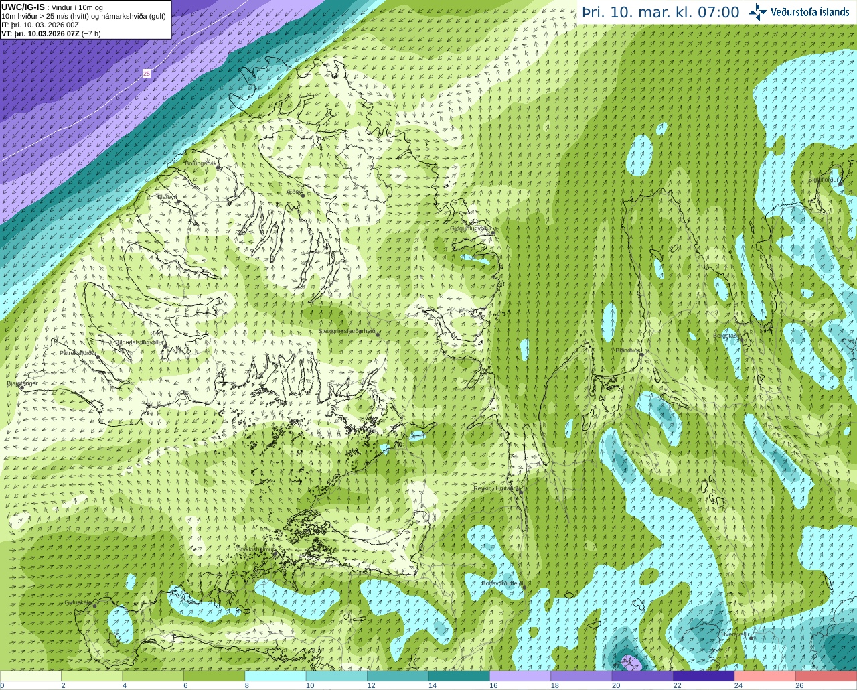Select the Steingrímsfjarðarheiði station marker
Screen dimensions: 857x690
pyautogui.click(x=378, y=334)
